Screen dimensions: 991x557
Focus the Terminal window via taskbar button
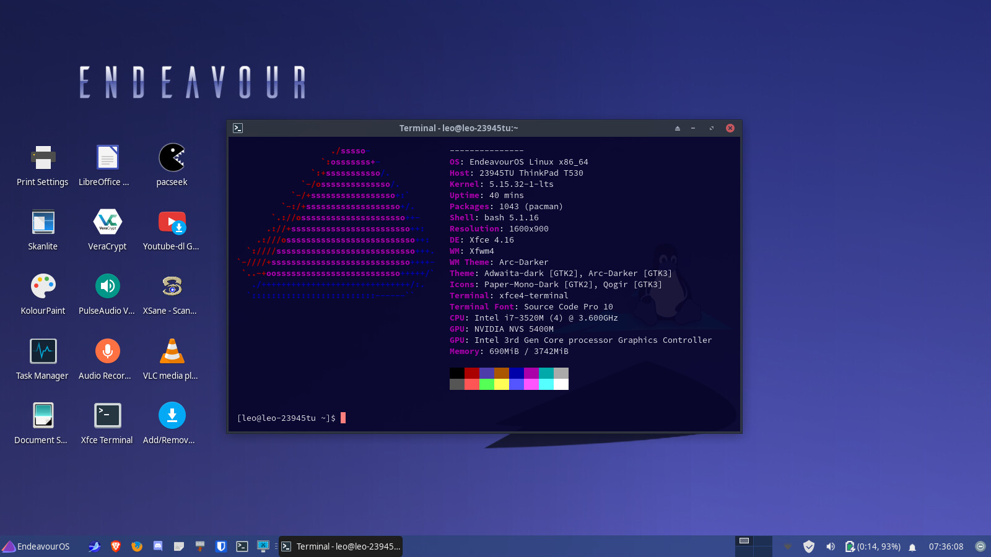(341, 546)
